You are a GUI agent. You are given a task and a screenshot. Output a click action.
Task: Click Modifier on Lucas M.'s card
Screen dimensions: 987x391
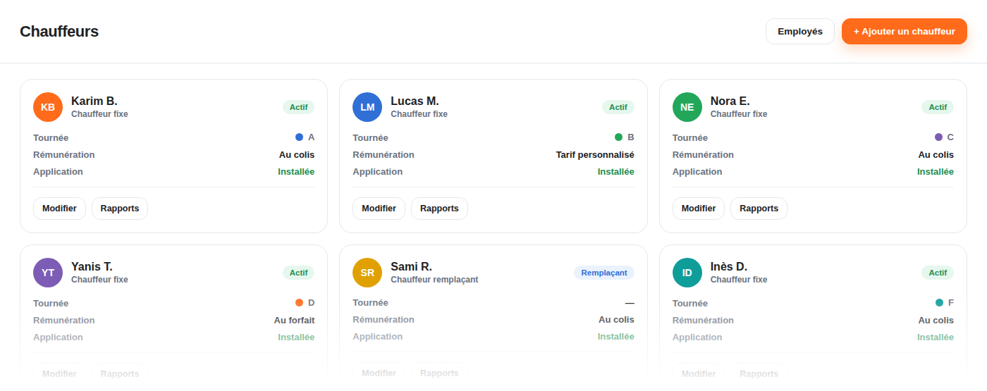379,209
